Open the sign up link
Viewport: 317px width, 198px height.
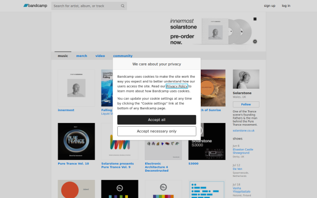[x=269, y=6]
